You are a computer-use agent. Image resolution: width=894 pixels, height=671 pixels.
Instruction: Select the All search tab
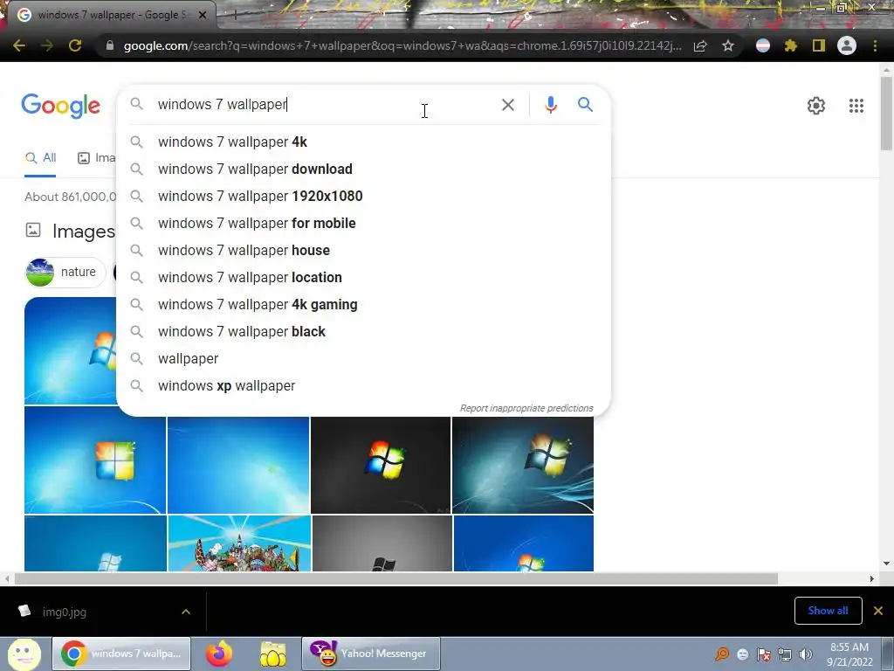point(40,158)
